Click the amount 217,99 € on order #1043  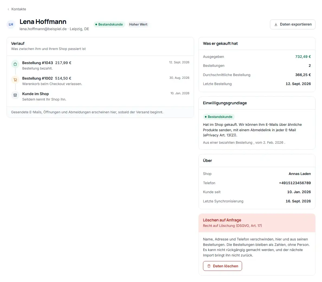[63, 63]
